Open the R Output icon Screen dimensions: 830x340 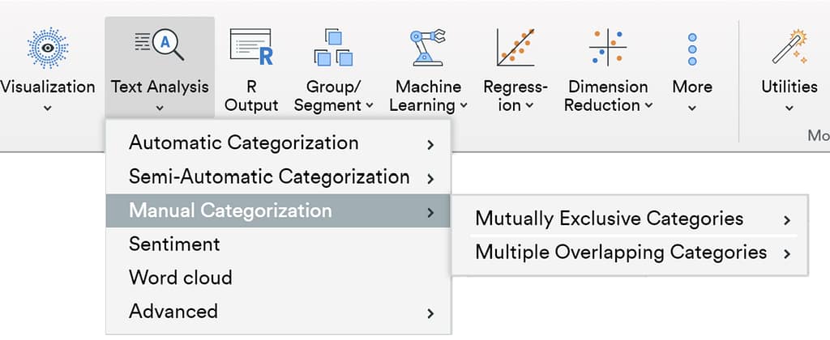pyautogui.click(x=250, y=47)
